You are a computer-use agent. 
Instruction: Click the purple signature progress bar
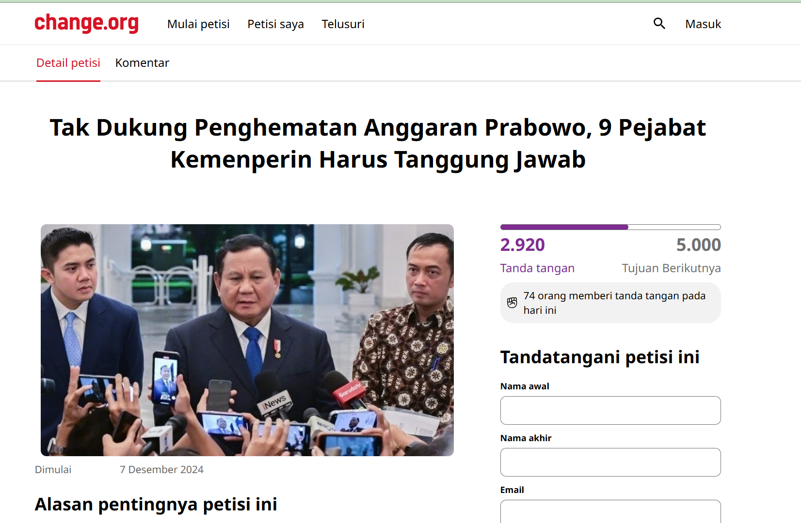pyautogui.click(x=610, y=227)
